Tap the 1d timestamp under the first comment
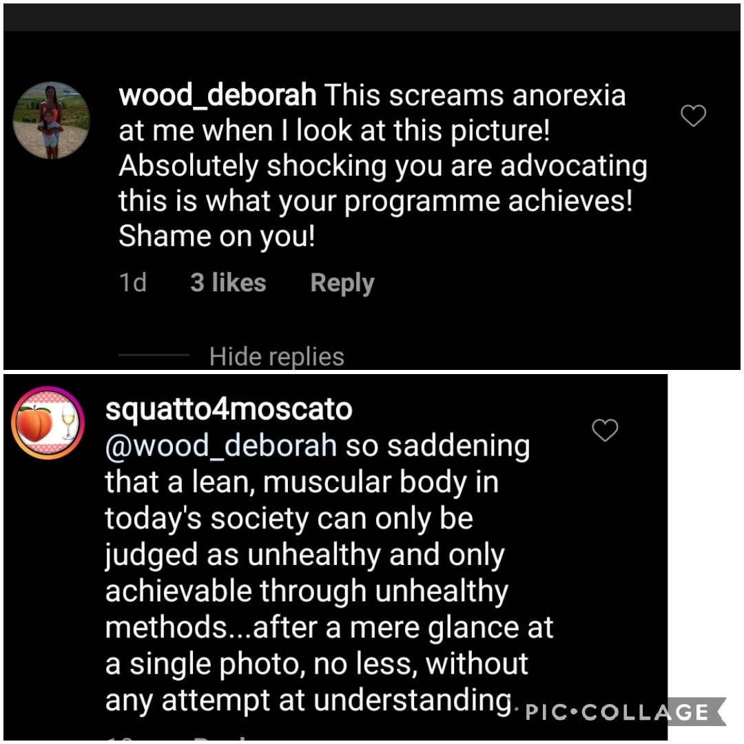This screenshot has height=744, width=744. tap(132, 283)
